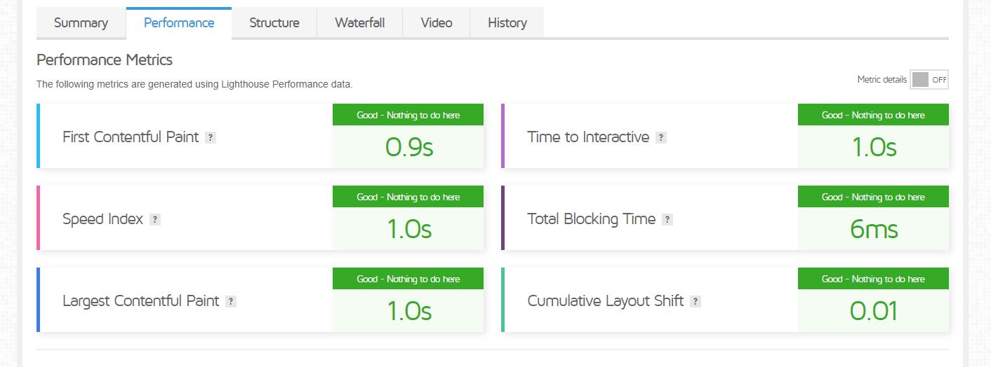
Task: Switch to the Summary tab
Action: click(81, 23)
